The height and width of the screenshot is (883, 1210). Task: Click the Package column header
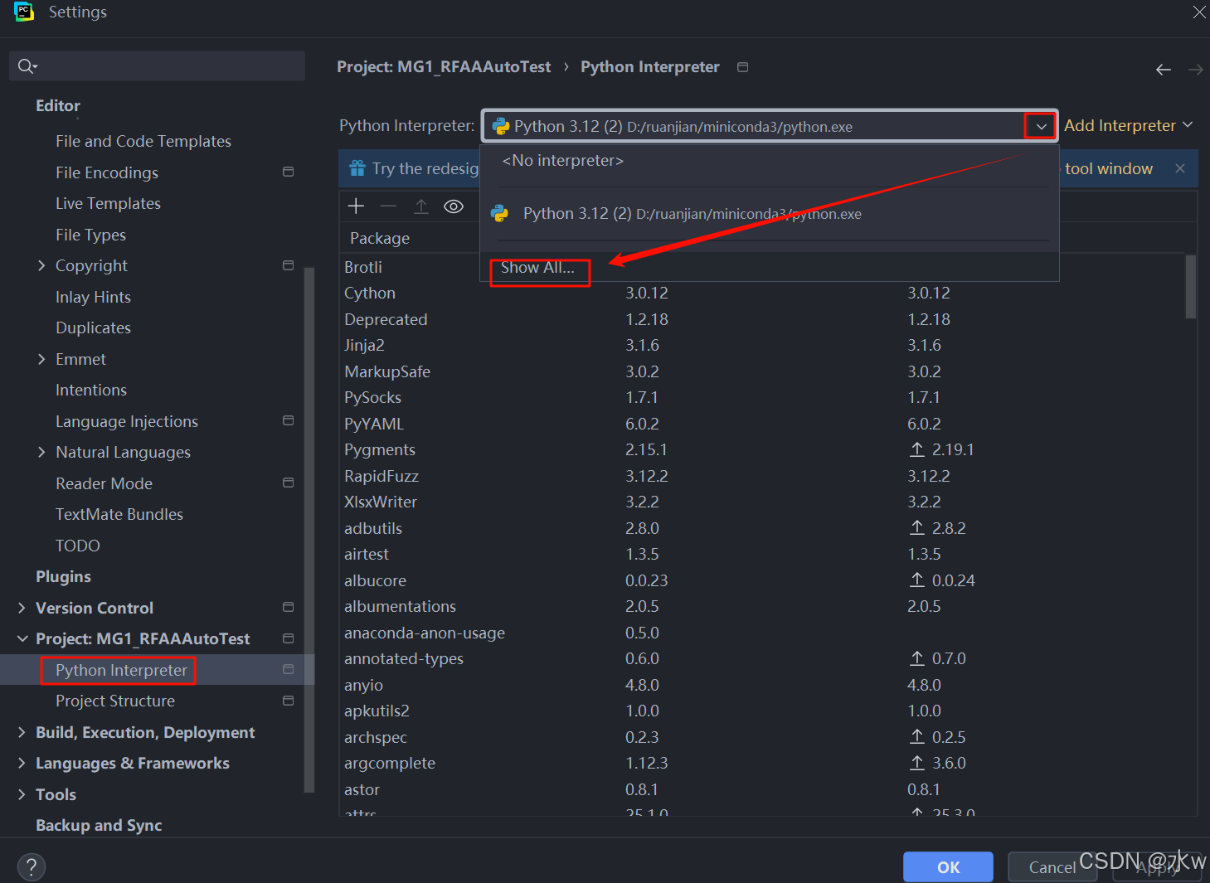[380, 238]
